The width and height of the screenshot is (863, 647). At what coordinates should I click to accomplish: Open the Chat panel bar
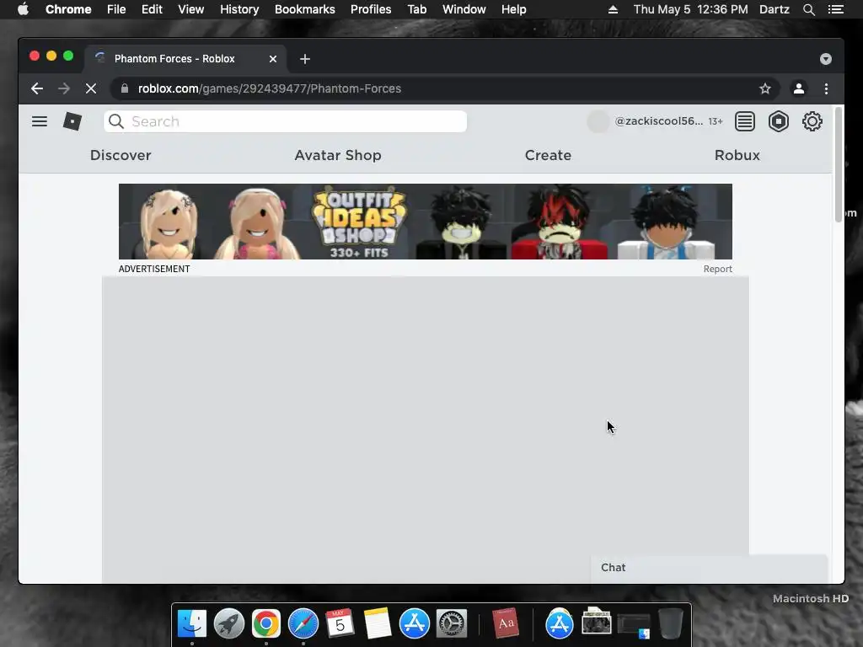(x=710, y=568)
